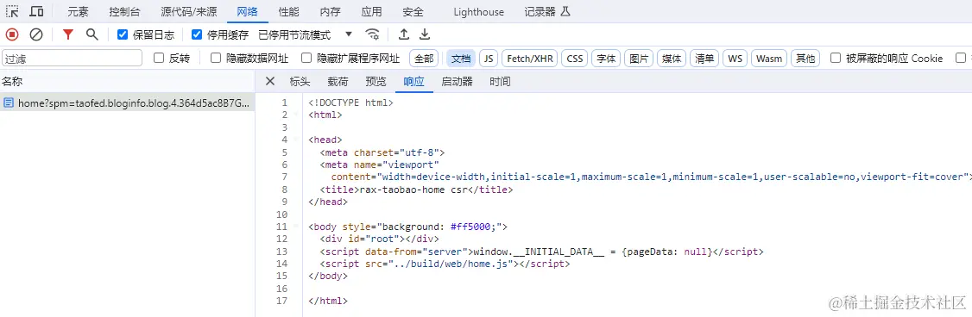The image size is (972, 317).
Task: Filter by JS request type
Action: coord(489,59)
